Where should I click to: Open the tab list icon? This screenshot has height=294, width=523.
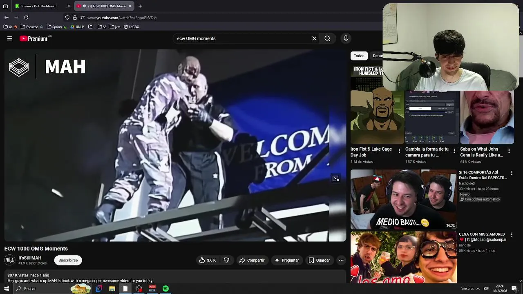coord(5,6)
